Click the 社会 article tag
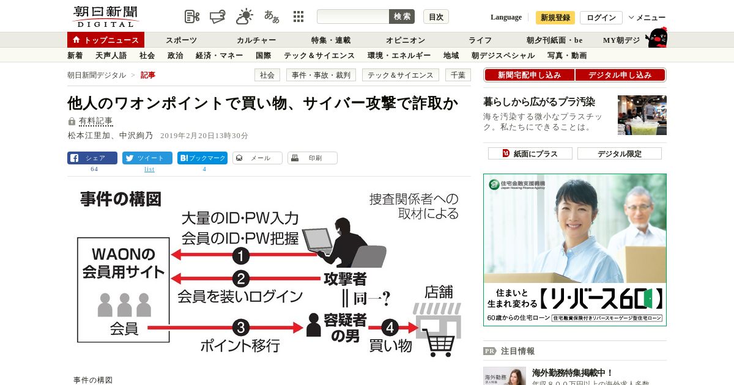The height and width of the screenshot is (385, 734). [x=267, y=75]
